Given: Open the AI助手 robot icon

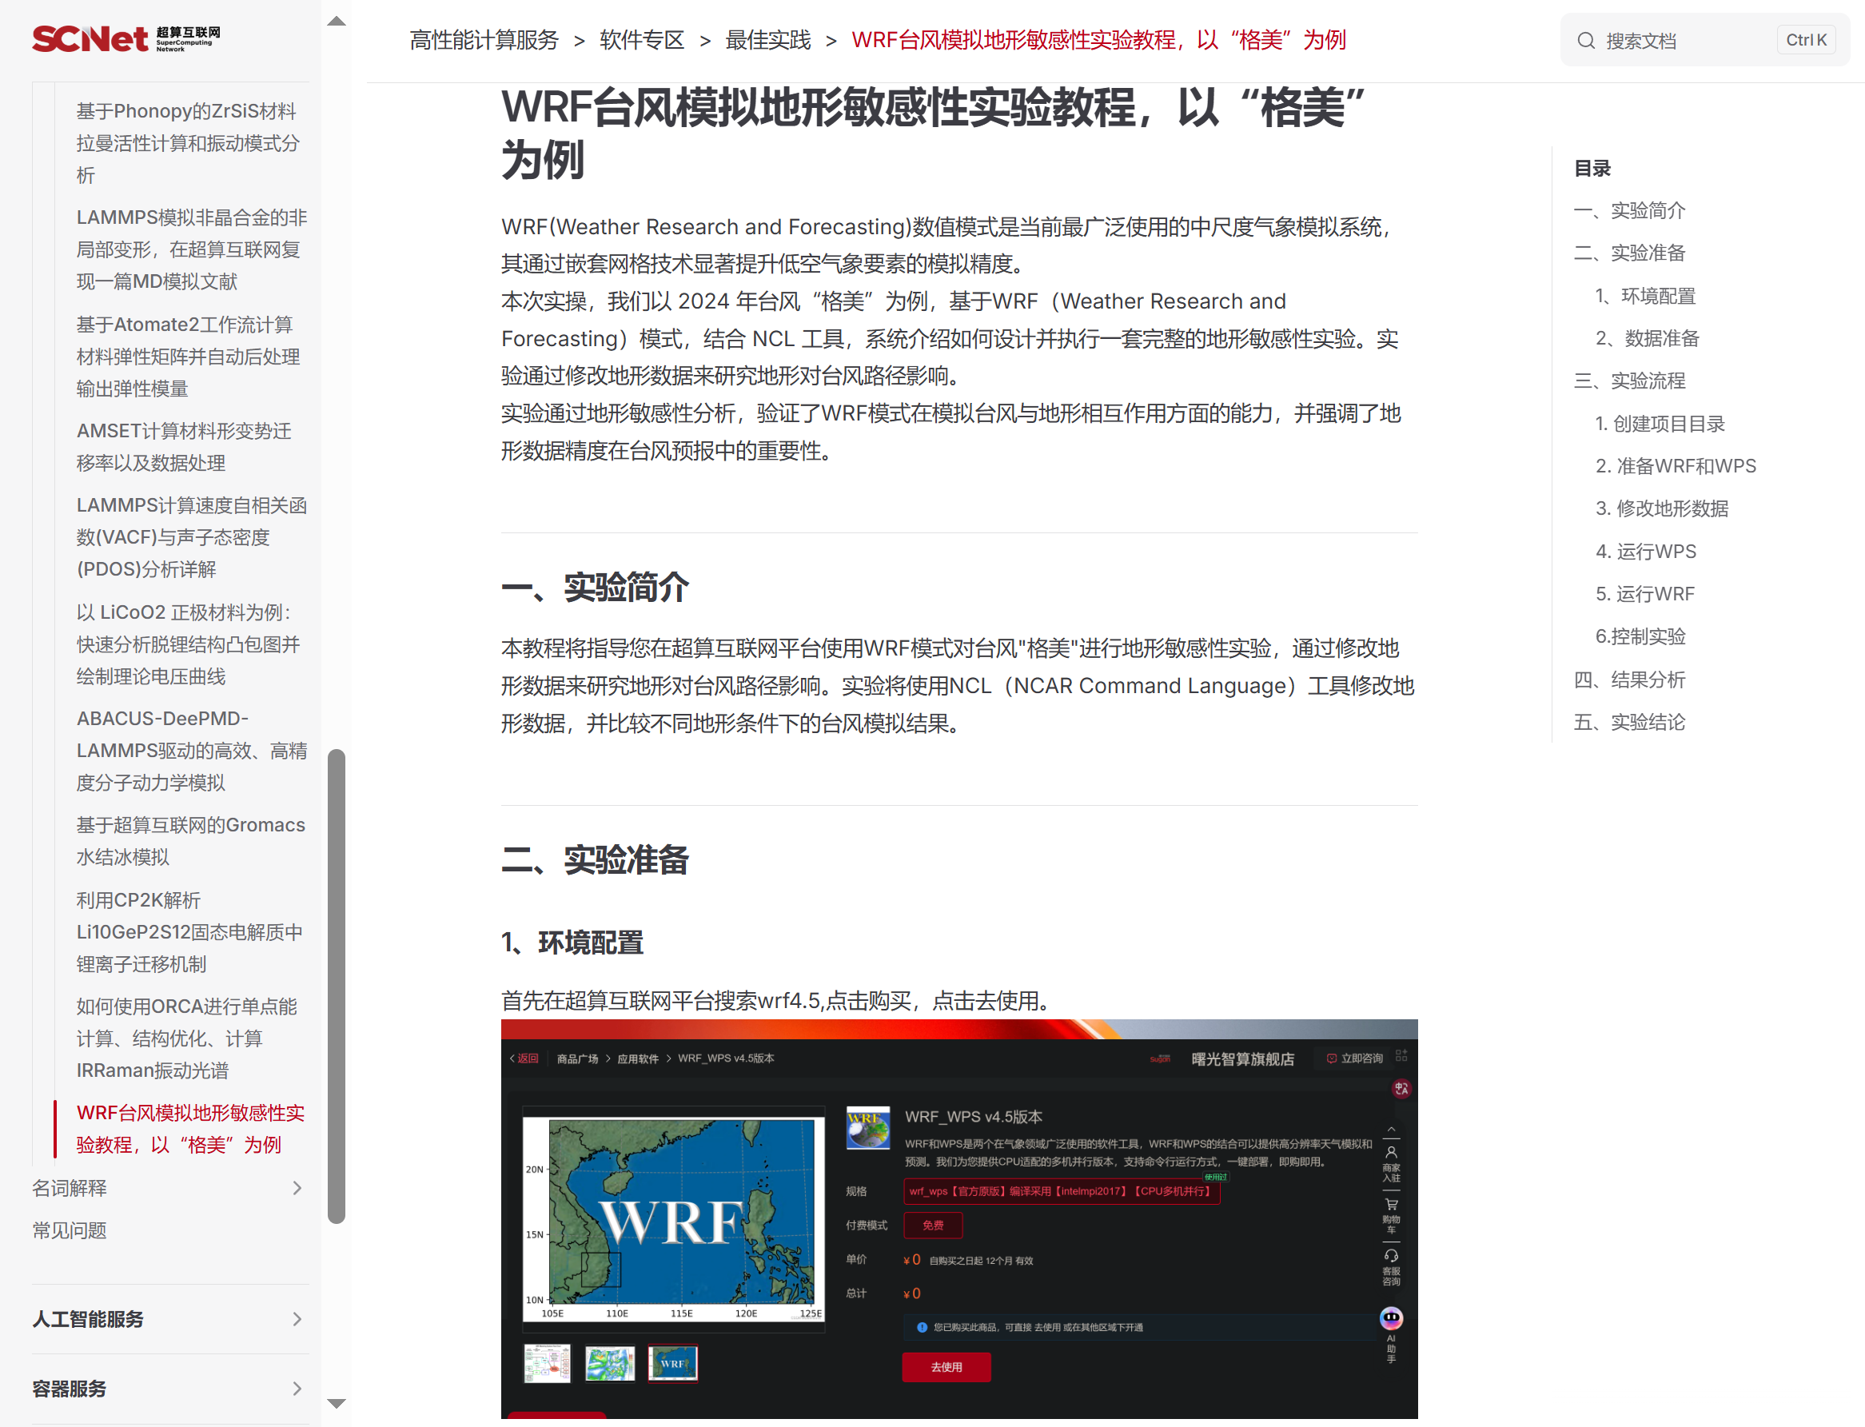Looking at the screenshot, I should click(x=1390, y=1318).
